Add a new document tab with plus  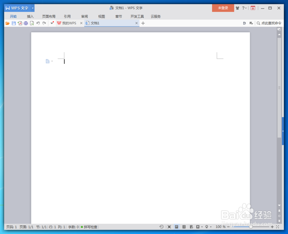pos(143,23)
